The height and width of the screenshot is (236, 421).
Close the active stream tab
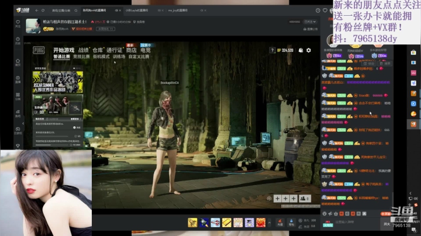[x=120, y=11]
